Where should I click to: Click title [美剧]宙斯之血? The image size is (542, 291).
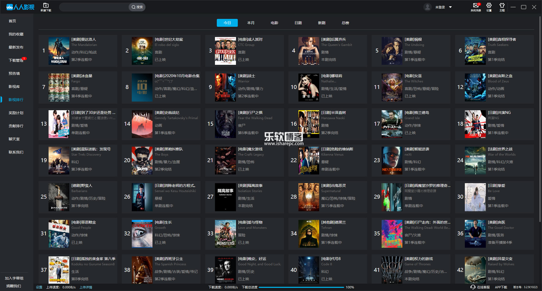tap(500, 76)
